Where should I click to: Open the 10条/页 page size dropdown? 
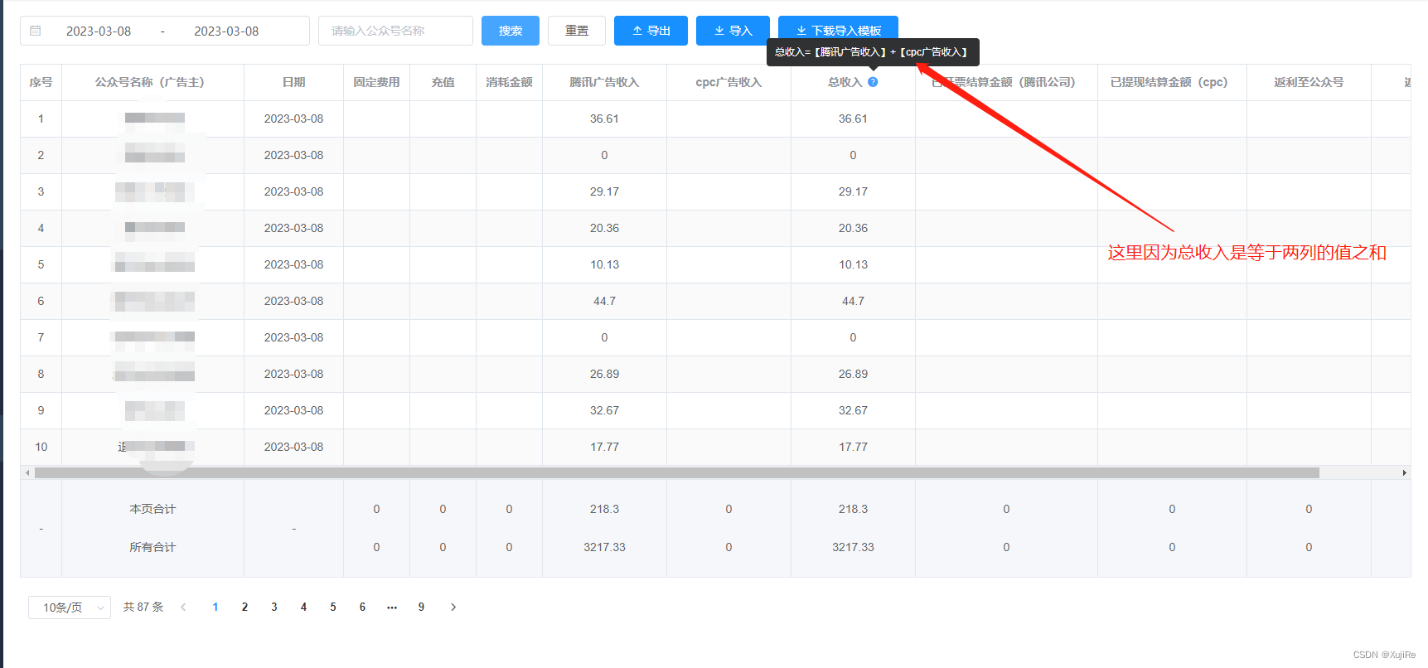[70, 607]
